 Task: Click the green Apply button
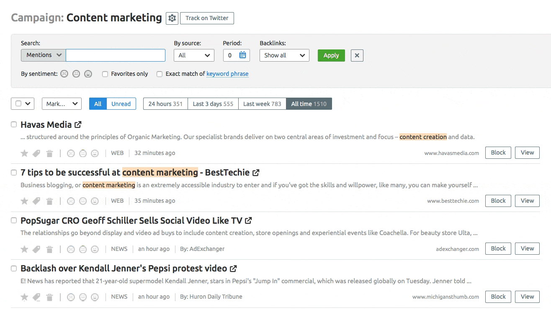pyautogui.click(x=331, y=55)
